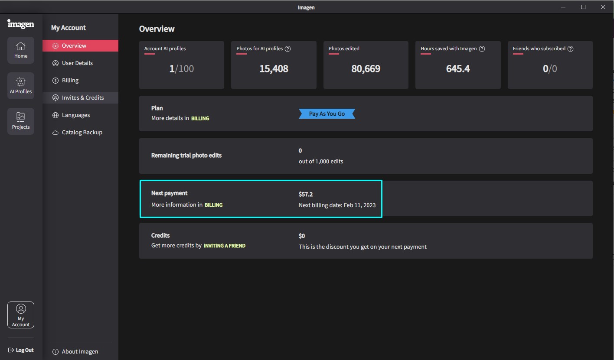
Task: Click the Photos edited card
Action: click(x=366, y=65)
